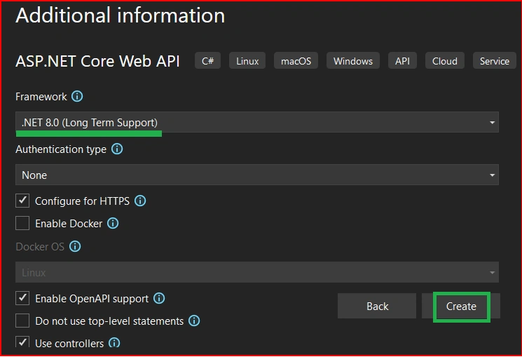The height and width of the screenshot is (357, 522).
Task: Uncheck Enable OpenAPI support
Action: 22,298
